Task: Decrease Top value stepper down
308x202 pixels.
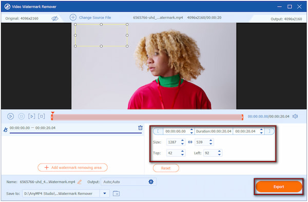Action: coord(182,155)
